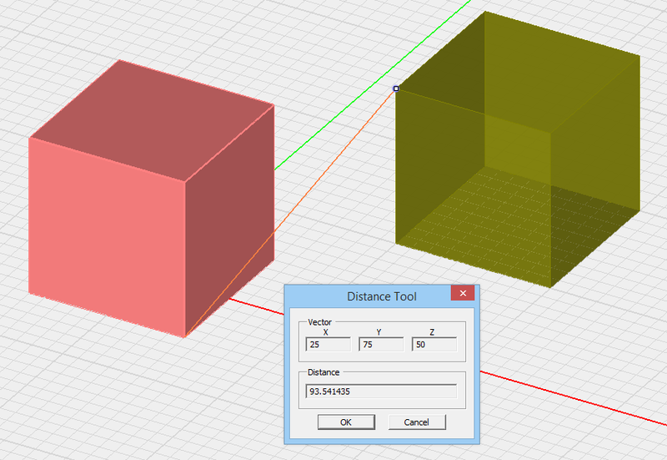Select the measurement point marker on olive cube
667x460 pixels.
[396, 88]
